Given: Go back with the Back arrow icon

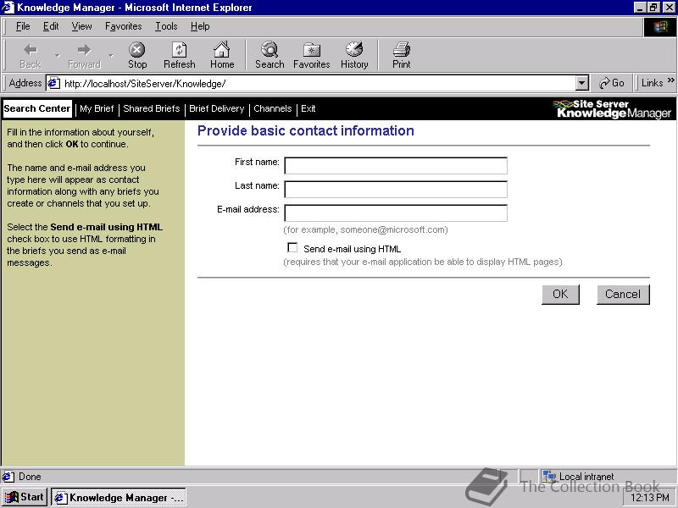Looking at the screenshot, I should (x=31, y=50).
